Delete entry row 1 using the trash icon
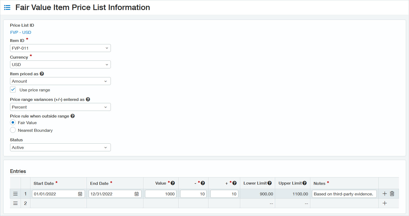This screenshot has width=409, height=216. 392,194
